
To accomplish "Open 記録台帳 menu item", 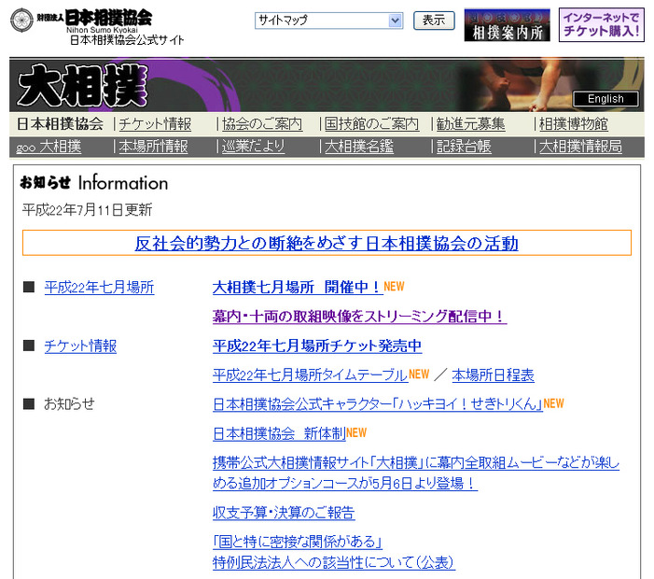I will 464,147.
